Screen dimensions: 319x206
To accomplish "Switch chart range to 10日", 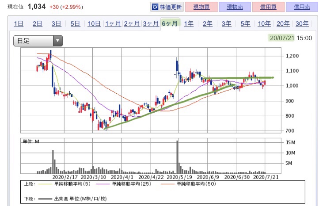I will (94, 24).
